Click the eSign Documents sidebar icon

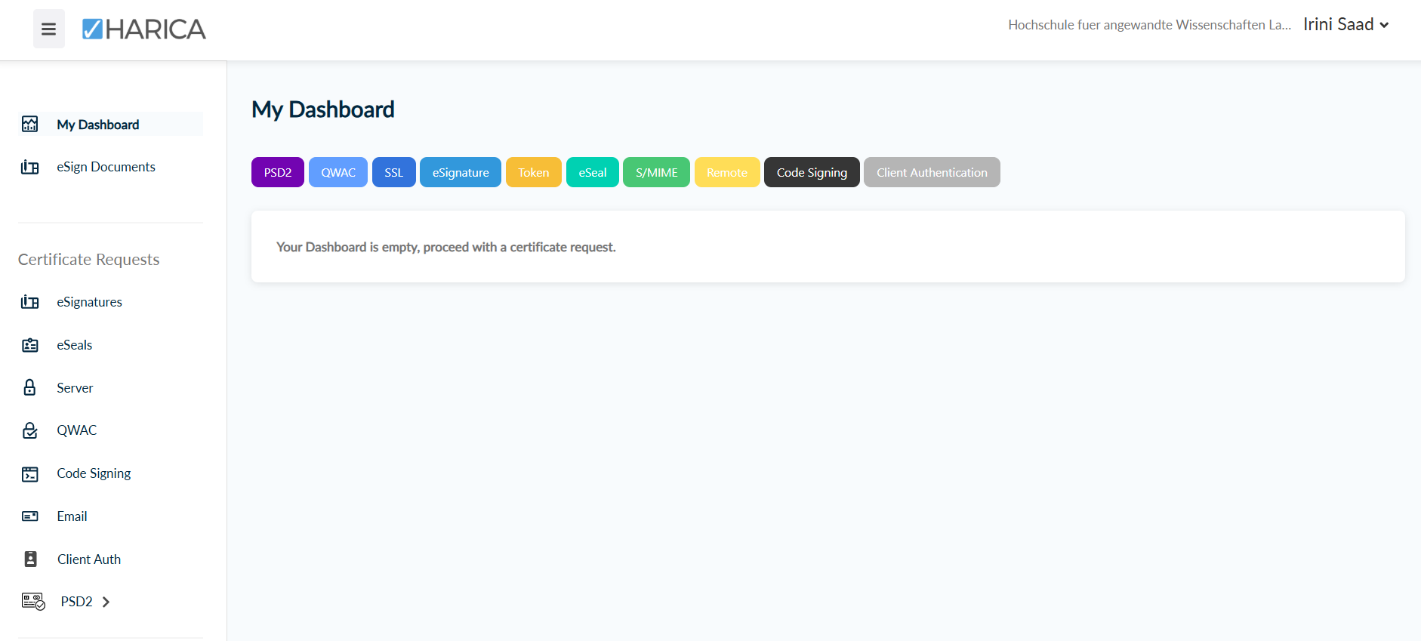30,167
